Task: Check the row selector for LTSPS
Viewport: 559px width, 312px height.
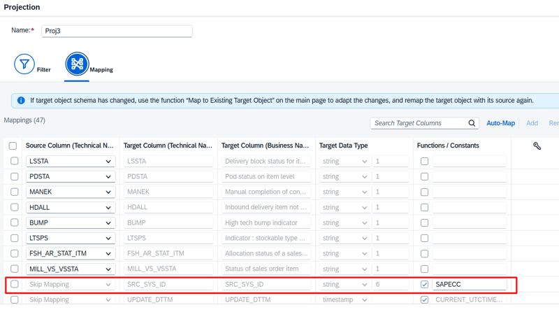Action: click(x=14, y=238)
